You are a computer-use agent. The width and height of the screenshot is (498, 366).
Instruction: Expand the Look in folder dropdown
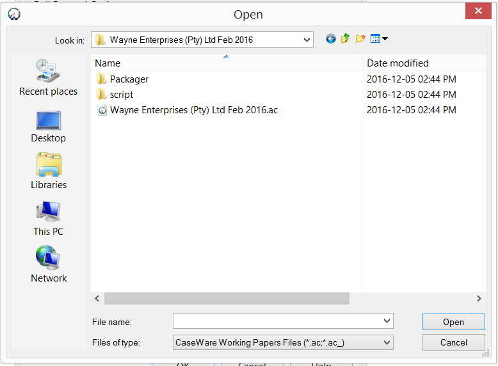point(307,40)
